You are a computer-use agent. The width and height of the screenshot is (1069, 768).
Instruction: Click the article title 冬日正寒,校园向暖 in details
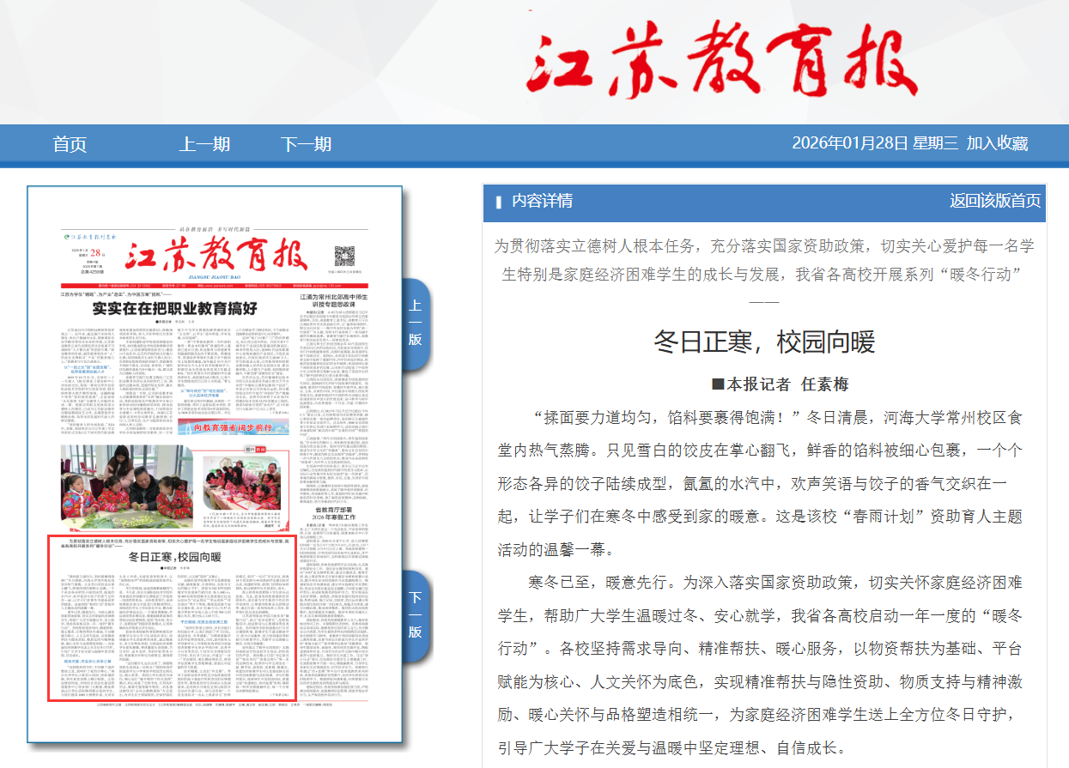(763, 342)
